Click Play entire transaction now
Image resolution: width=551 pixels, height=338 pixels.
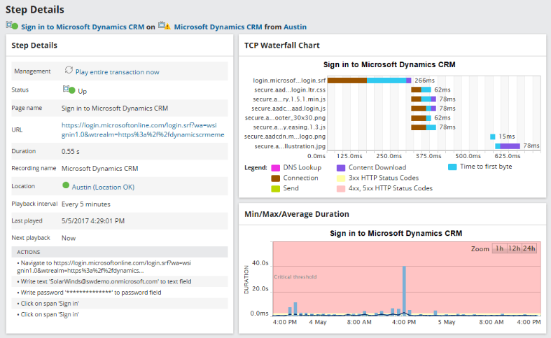pyautogui.click(x=117, y=71)
